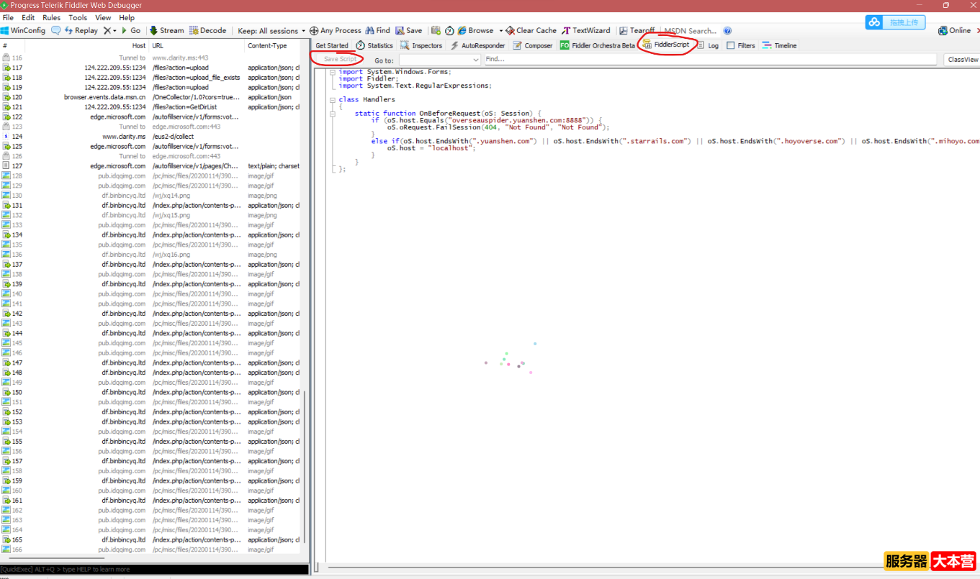The height and width of the screenshot is (579, 980).
Task: Focus the MSDN Search box
Action: [x=691, y=31]
